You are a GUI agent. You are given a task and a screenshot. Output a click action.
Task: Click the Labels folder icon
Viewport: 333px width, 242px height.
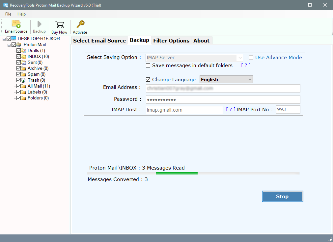24,92
